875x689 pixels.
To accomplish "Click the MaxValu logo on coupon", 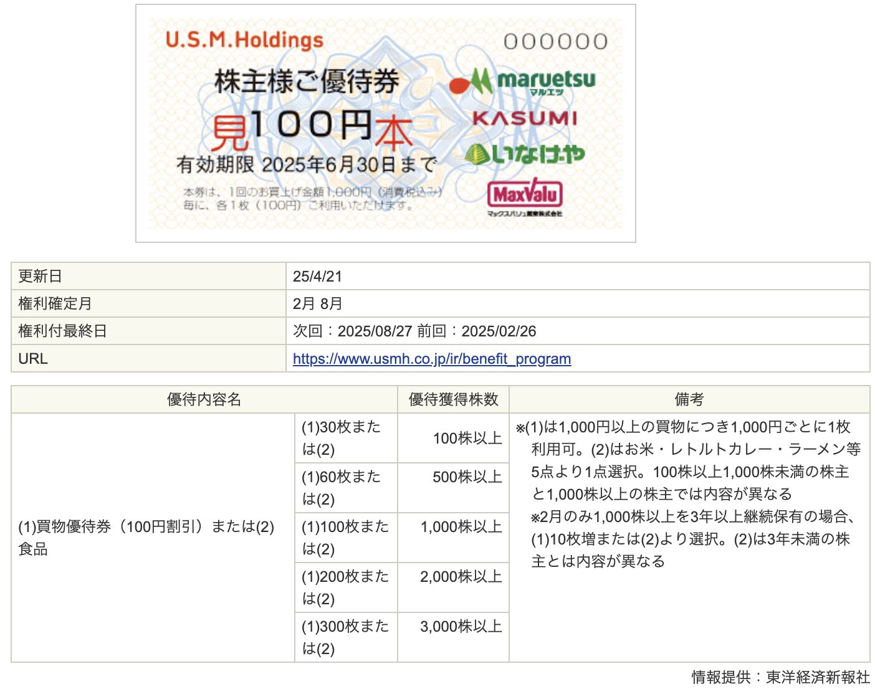I will click(x=525, y=197).
